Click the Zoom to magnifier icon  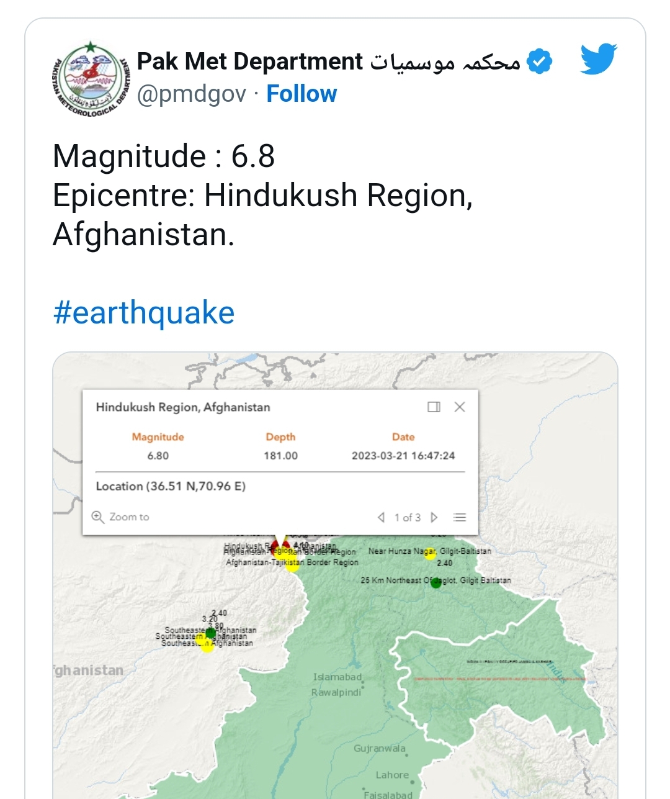pyautogui.click(x=98, y=517)
